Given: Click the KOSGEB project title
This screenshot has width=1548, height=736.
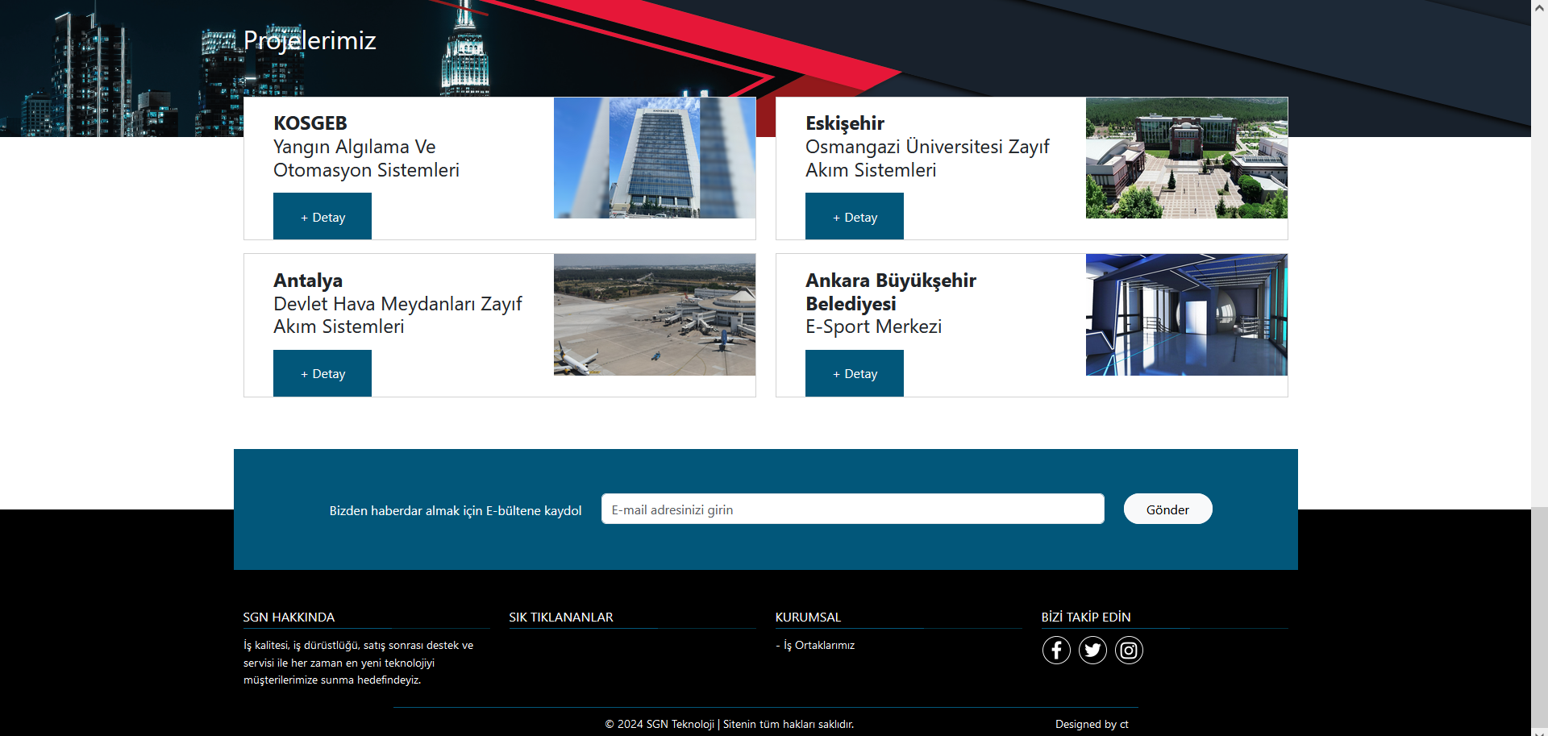Looking at the screenshot, I should pyautogui.click(x=310, y=123).
